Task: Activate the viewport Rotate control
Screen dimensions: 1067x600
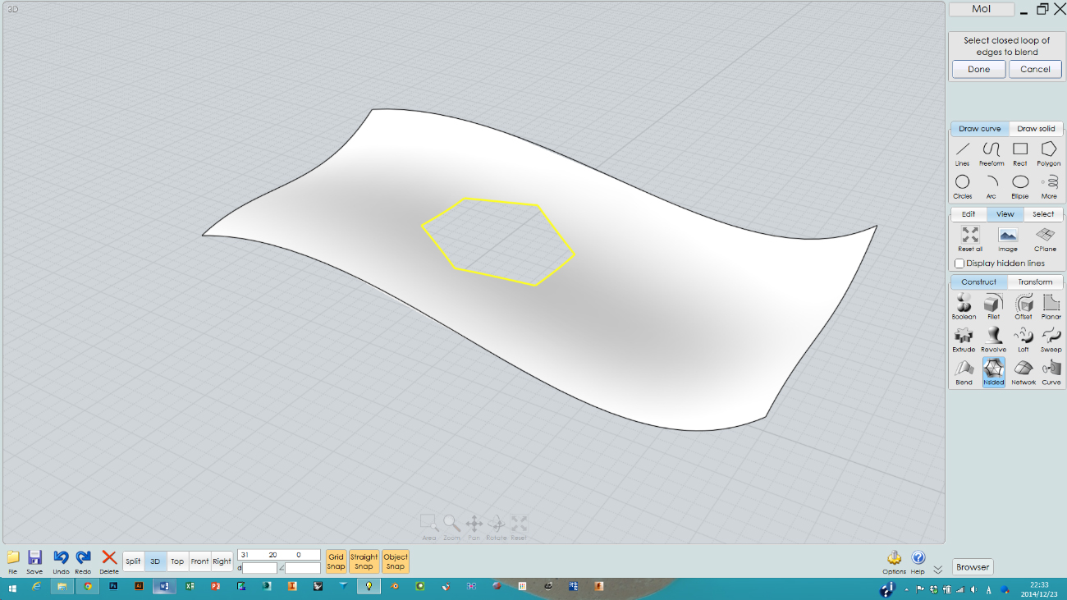Action: point(496,527)
